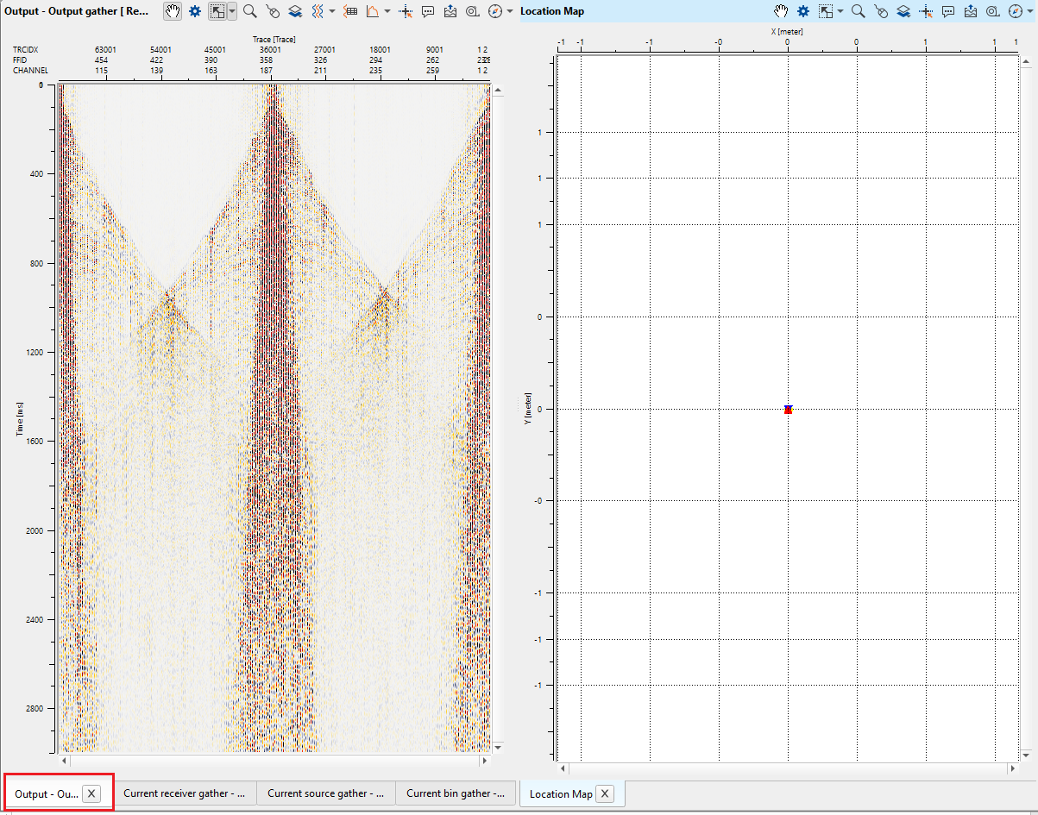Select zoom magnifier in Output gather toolbar
1038x815 pixels.
click(249, 11)
